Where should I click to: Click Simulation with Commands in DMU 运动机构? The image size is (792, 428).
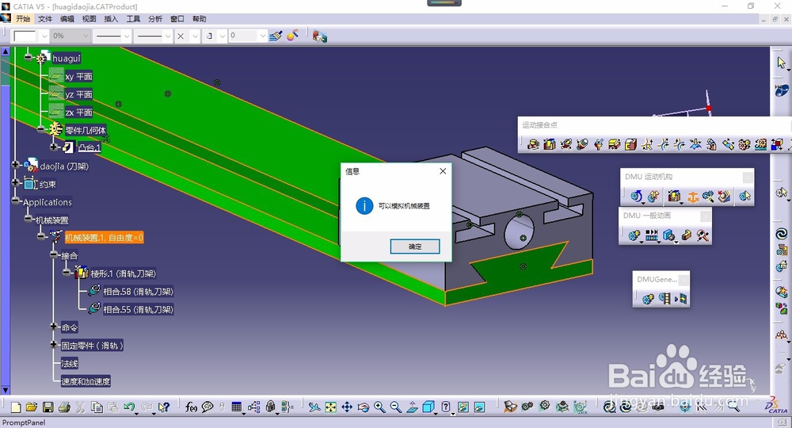click(x=637, y=197)
